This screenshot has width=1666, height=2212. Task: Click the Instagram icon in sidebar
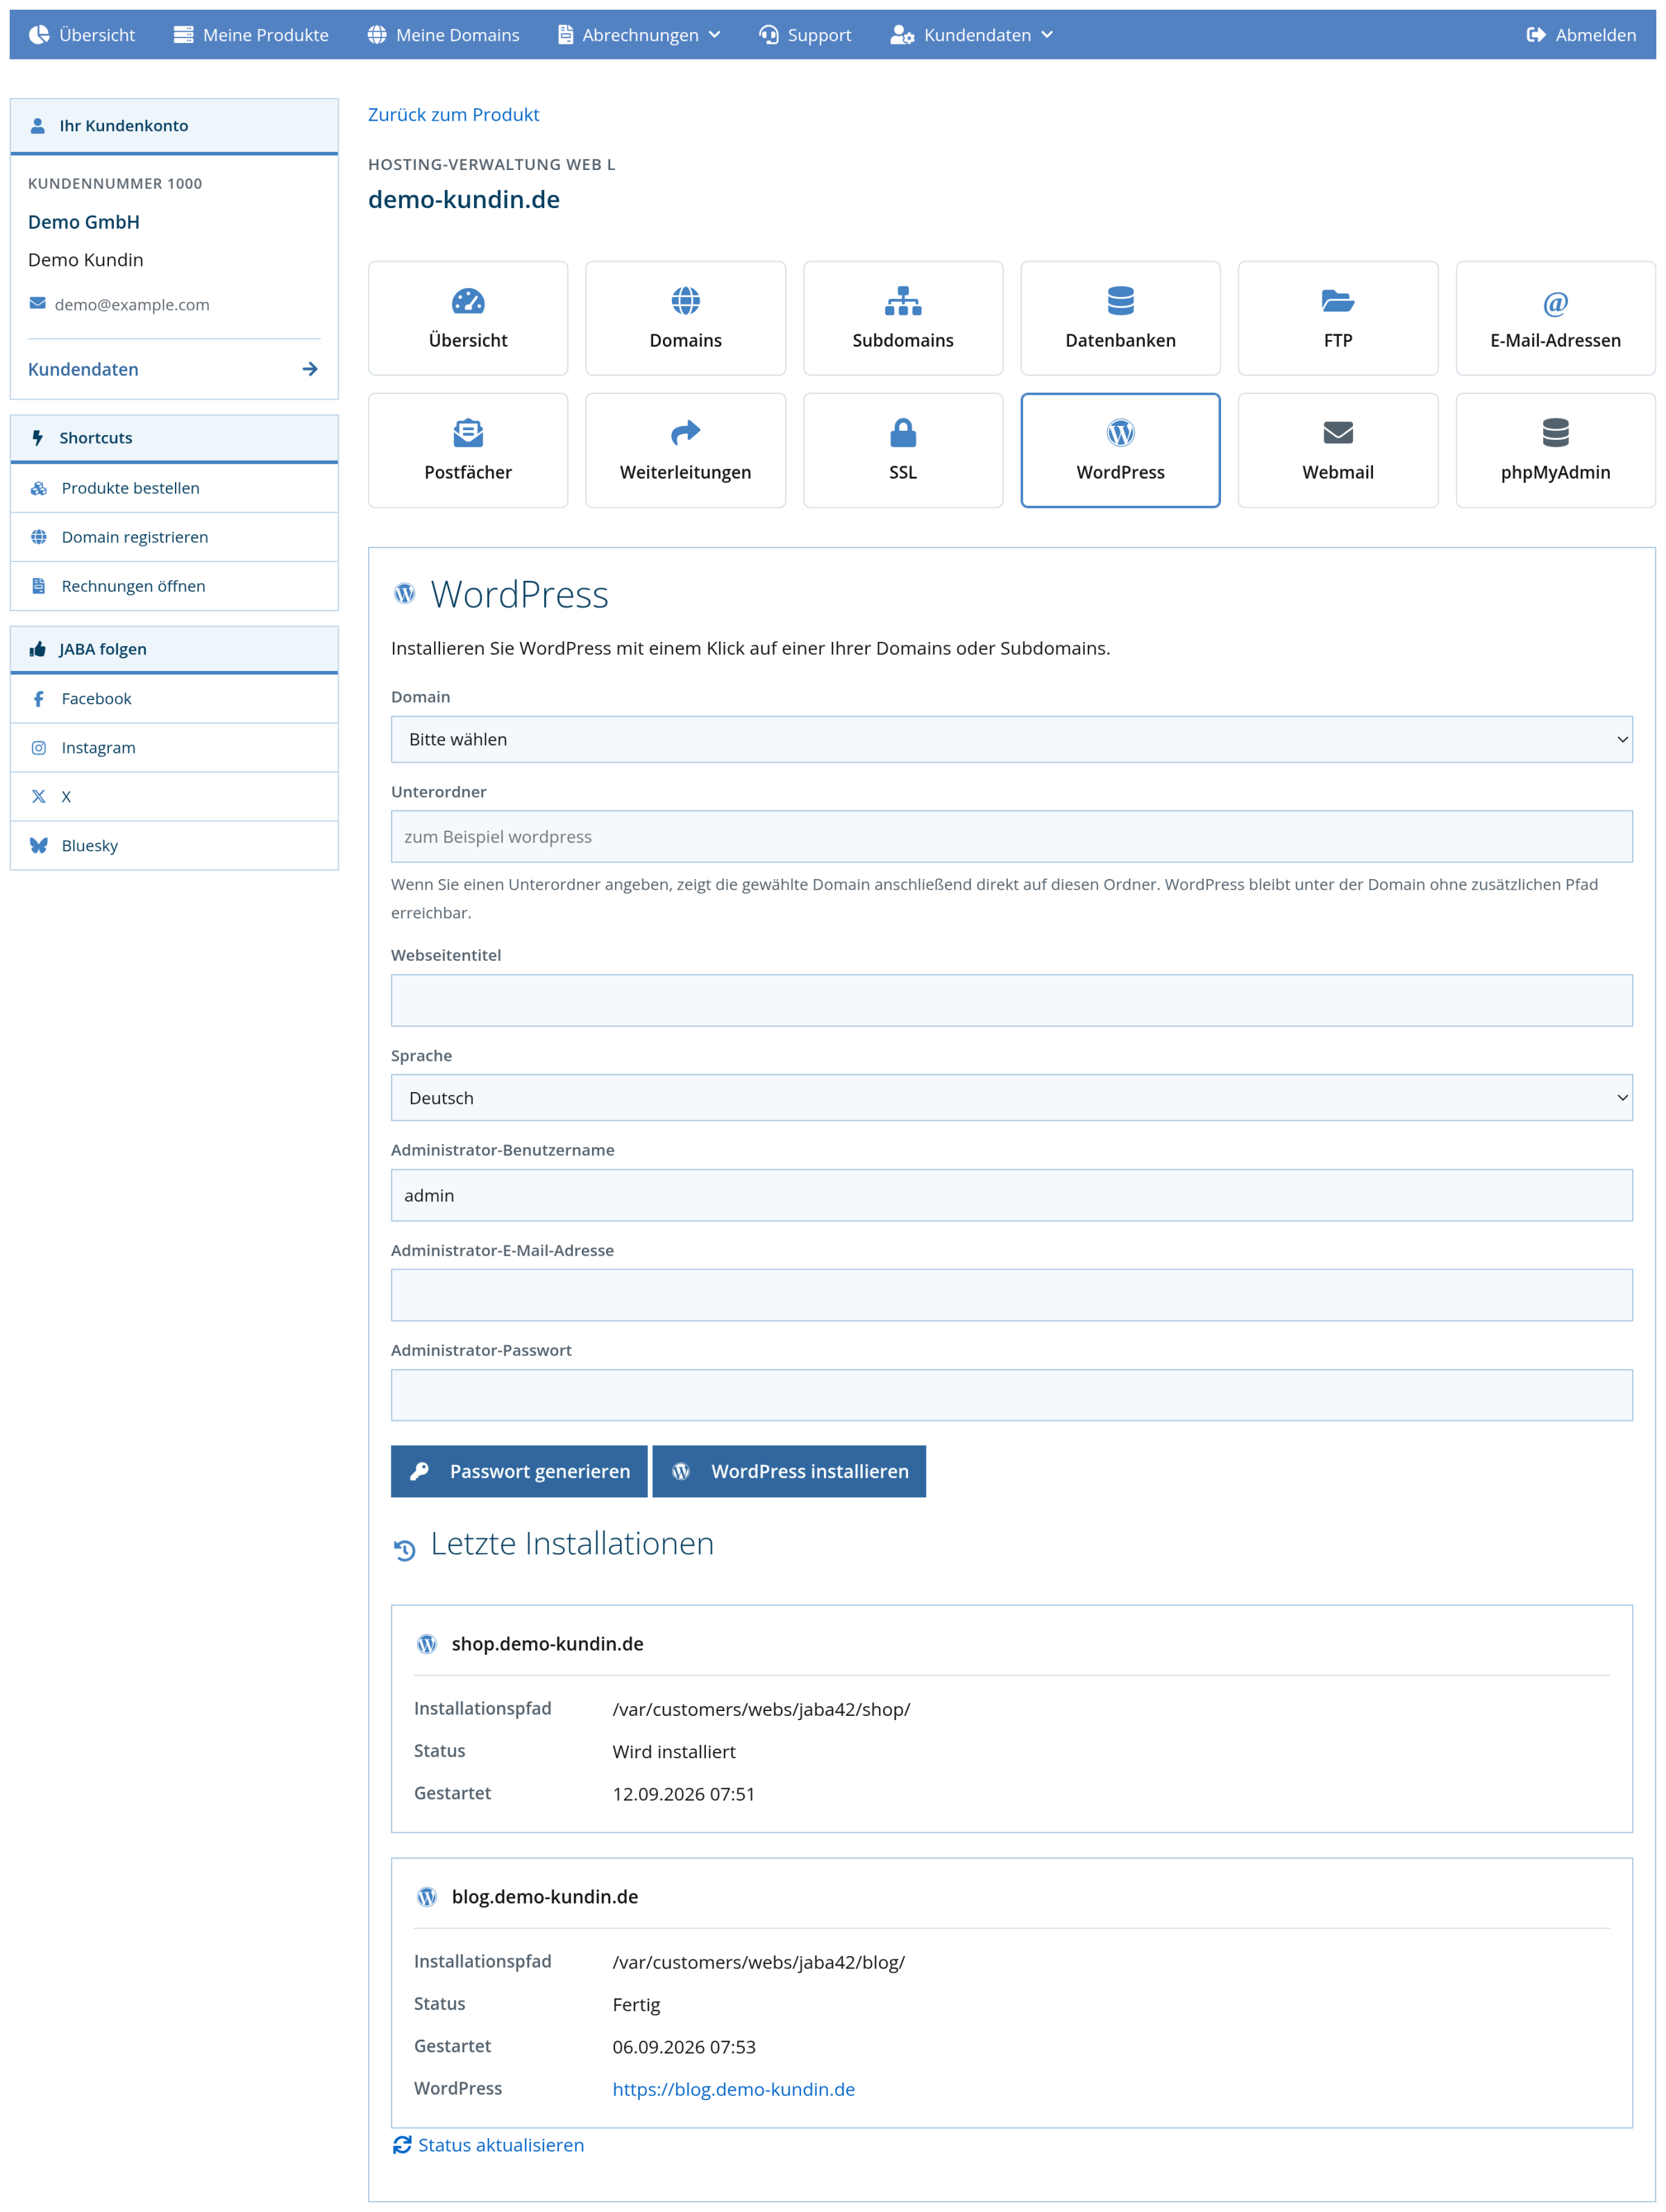[38, 747]
